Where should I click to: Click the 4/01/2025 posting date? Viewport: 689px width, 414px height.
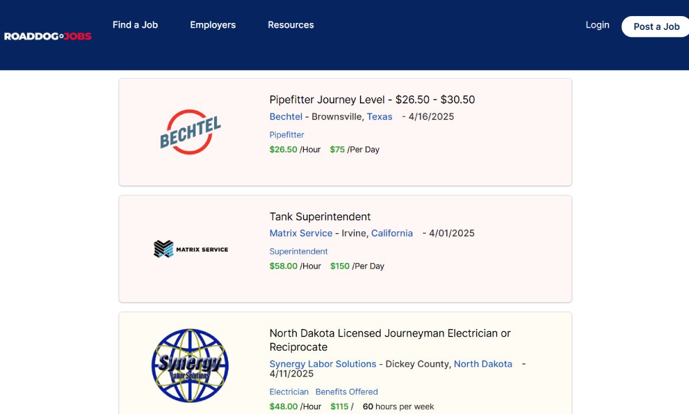point(452,233)
